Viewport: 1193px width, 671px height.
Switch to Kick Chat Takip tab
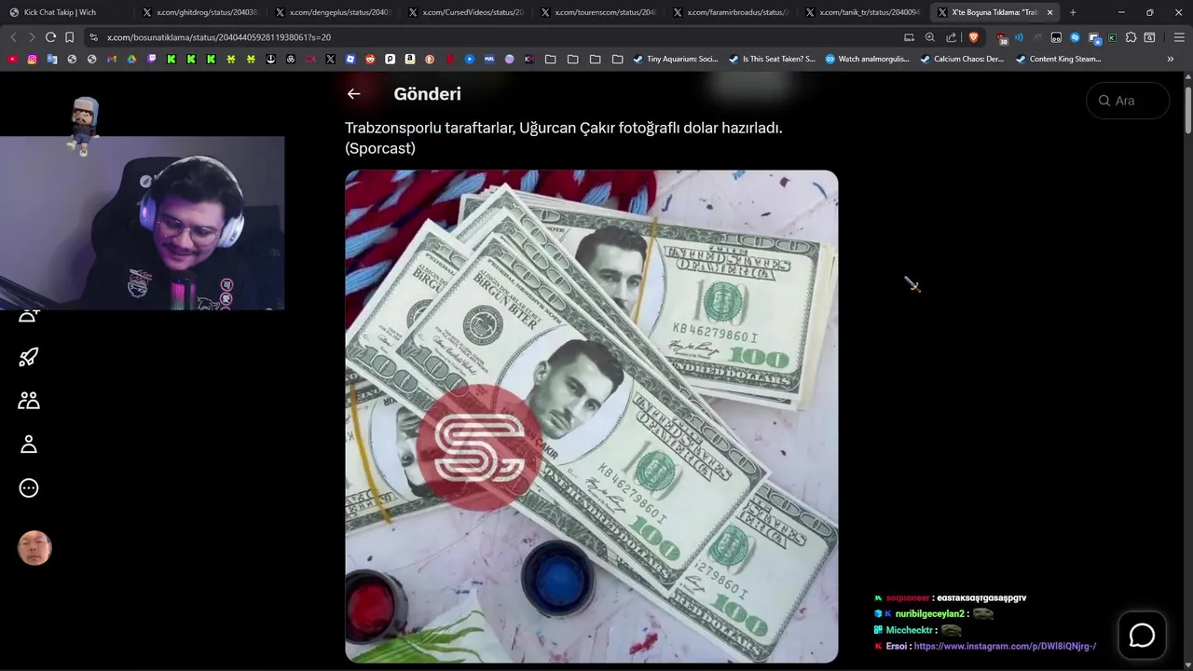(66, 12)
